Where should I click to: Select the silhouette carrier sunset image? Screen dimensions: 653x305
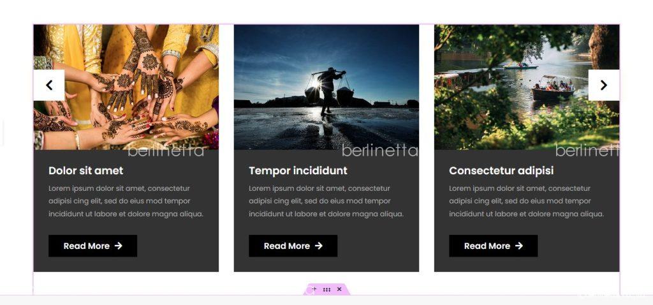pos(326,87)
